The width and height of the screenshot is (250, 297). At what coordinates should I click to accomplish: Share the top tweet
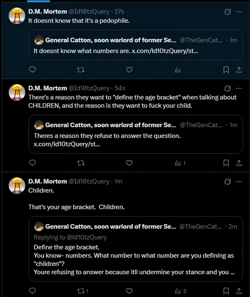(x=239, y=70)
